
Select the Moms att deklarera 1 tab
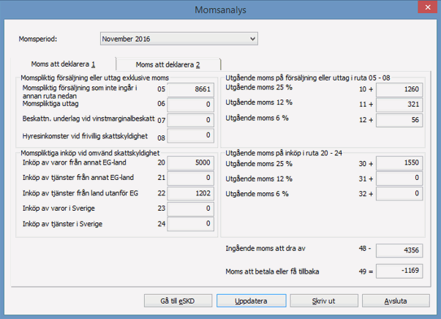coord(67,64)
